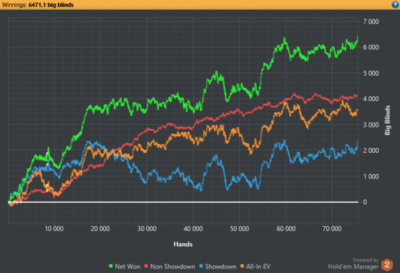Toggle the Non Showdown red legend swatch

(x=146, y=266)
